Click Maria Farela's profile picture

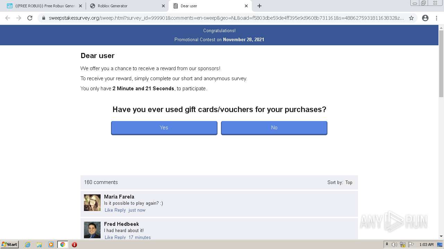click(92, 203)
